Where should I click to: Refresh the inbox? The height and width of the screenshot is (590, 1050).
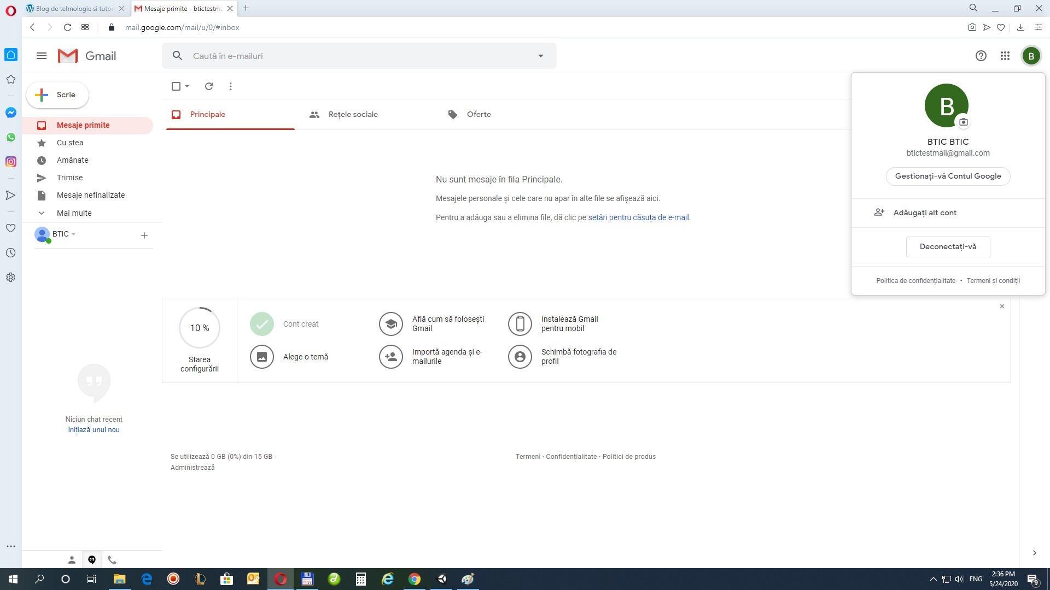coord(208,86)
